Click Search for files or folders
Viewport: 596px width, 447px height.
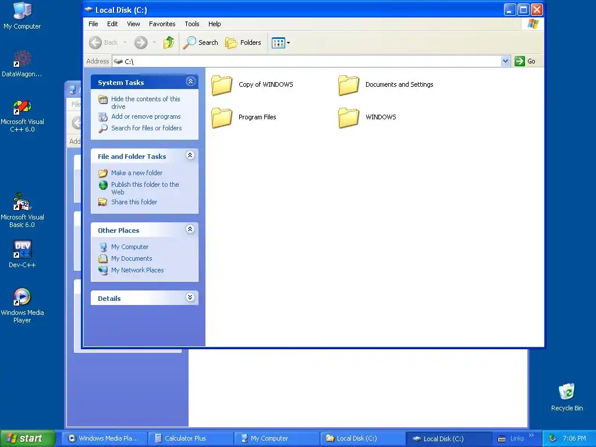146,128
